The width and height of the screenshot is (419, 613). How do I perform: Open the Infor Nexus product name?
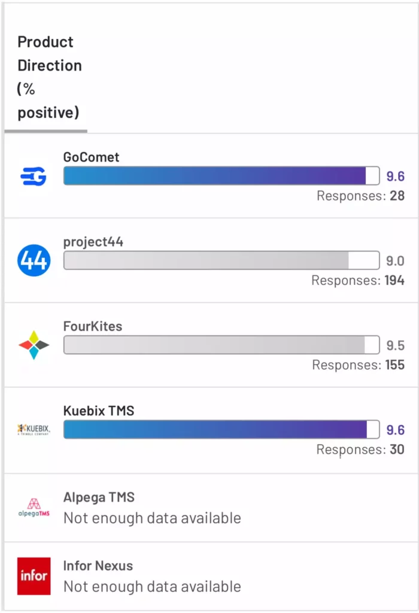(98, 566)
